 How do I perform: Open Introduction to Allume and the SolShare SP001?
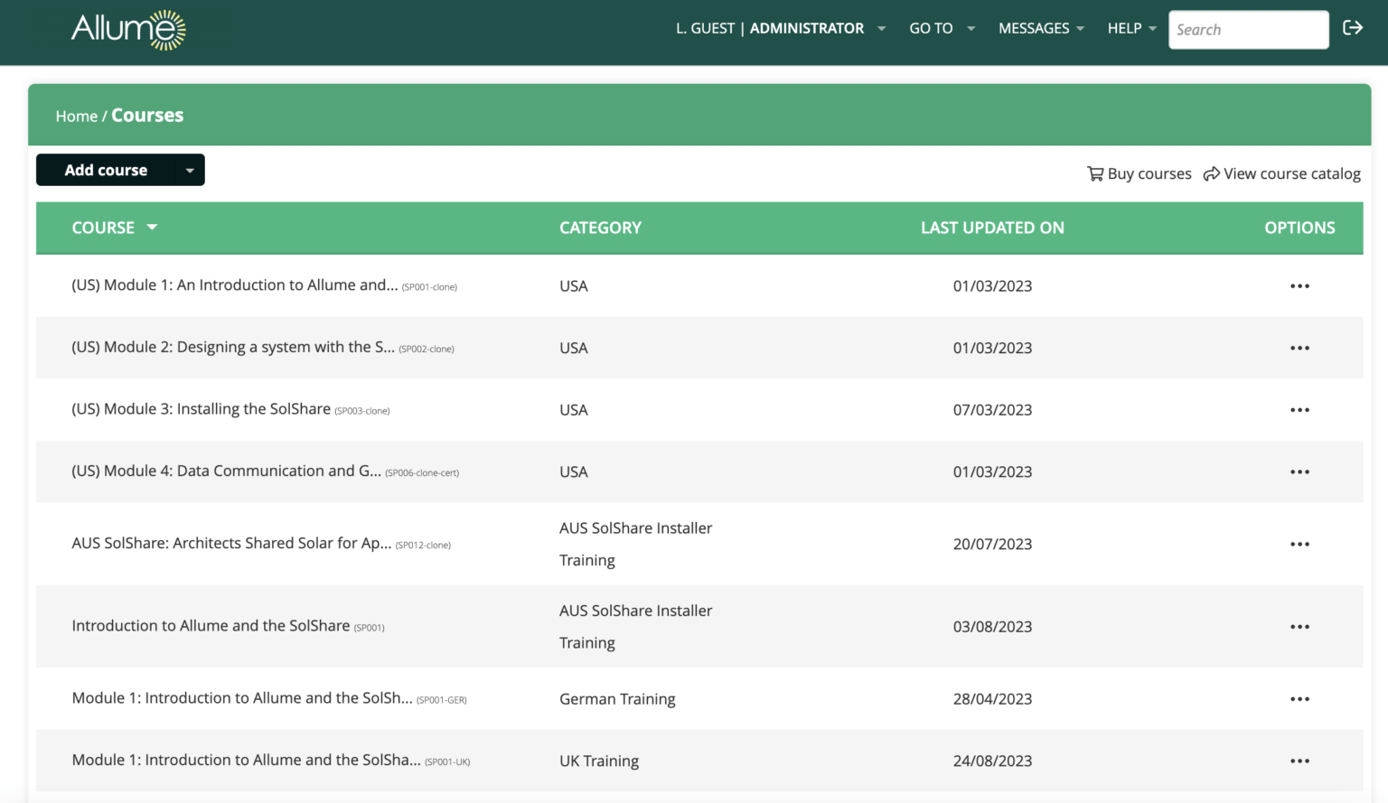pos(211,626)
